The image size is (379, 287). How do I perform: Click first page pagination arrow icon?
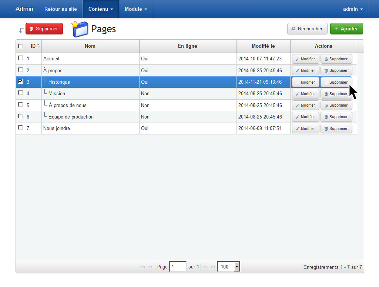(x=143, y=267)
